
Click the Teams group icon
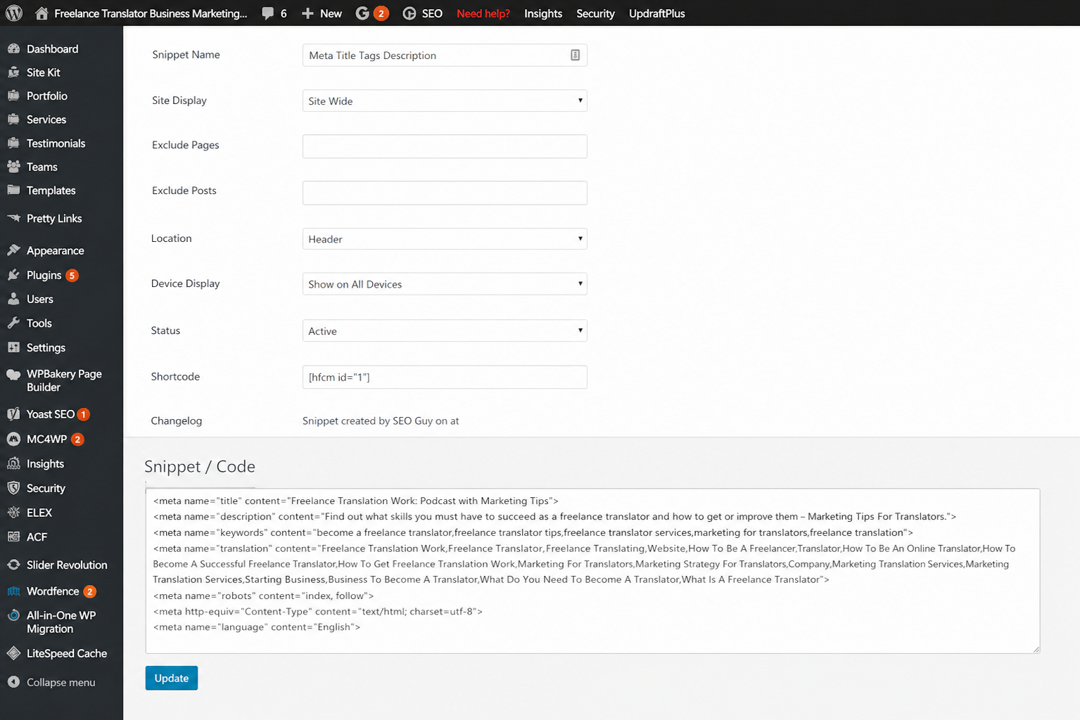point(13,167)
